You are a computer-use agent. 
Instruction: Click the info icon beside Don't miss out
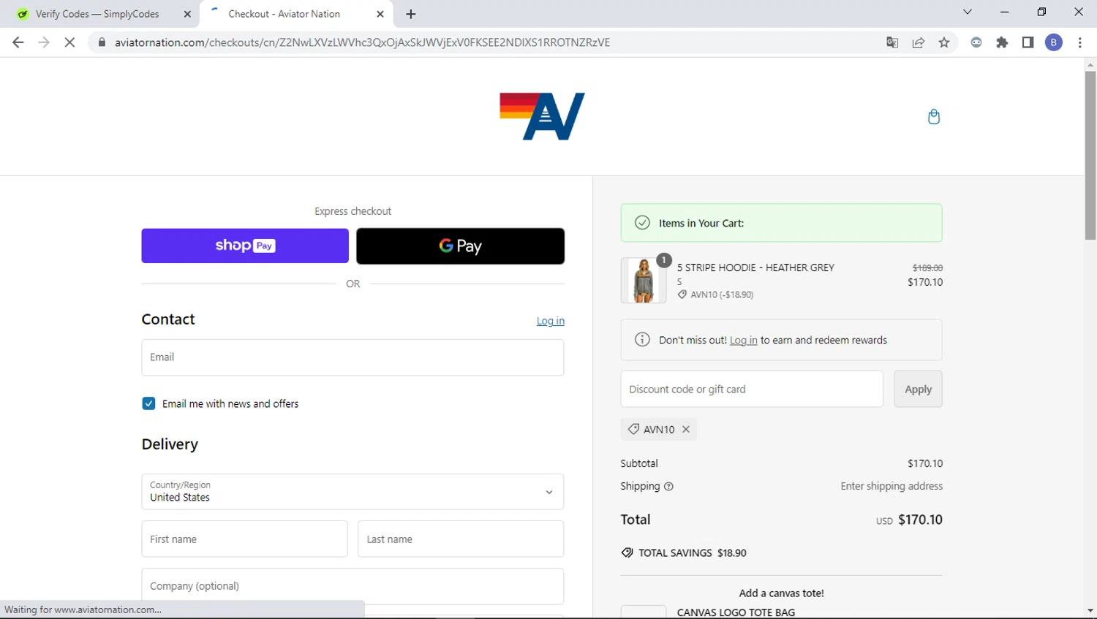[x=642, y=340]
